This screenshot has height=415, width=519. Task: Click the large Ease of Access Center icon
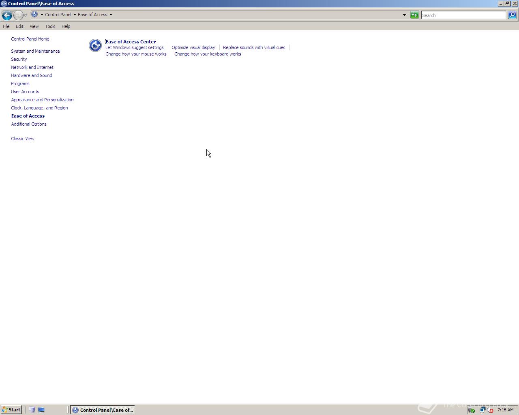click(x=95, y=45)
